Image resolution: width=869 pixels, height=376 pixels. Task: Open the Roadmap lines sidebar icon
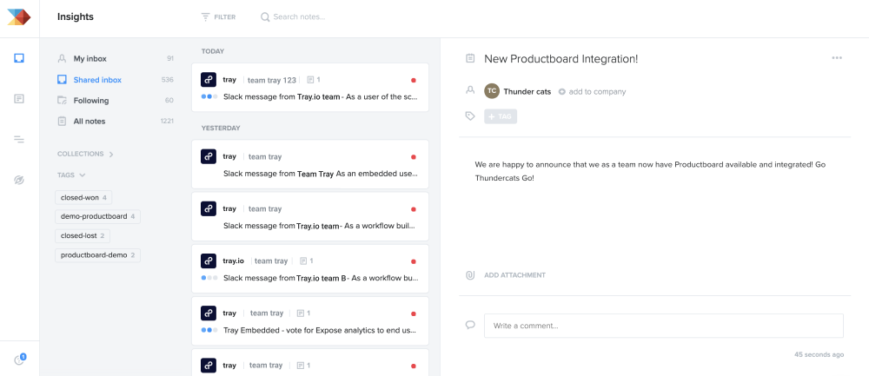coord(18,139)
